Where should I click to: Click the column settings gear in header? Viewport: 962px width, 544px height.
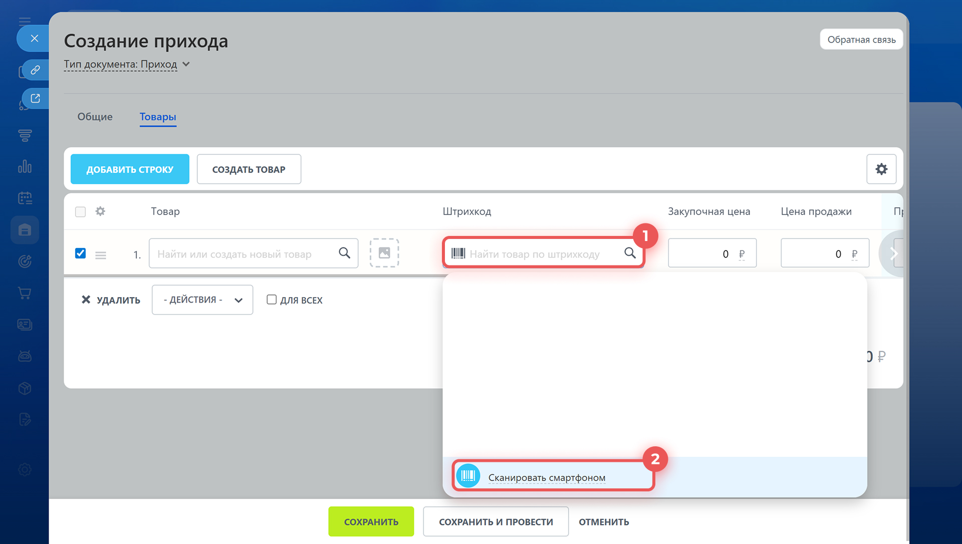pos(100,211)
